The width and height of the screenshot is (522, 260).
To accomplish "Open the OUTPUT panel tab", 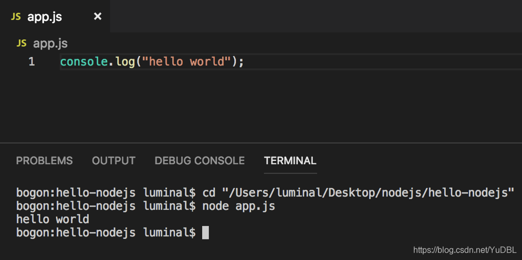I will (113, 161).
